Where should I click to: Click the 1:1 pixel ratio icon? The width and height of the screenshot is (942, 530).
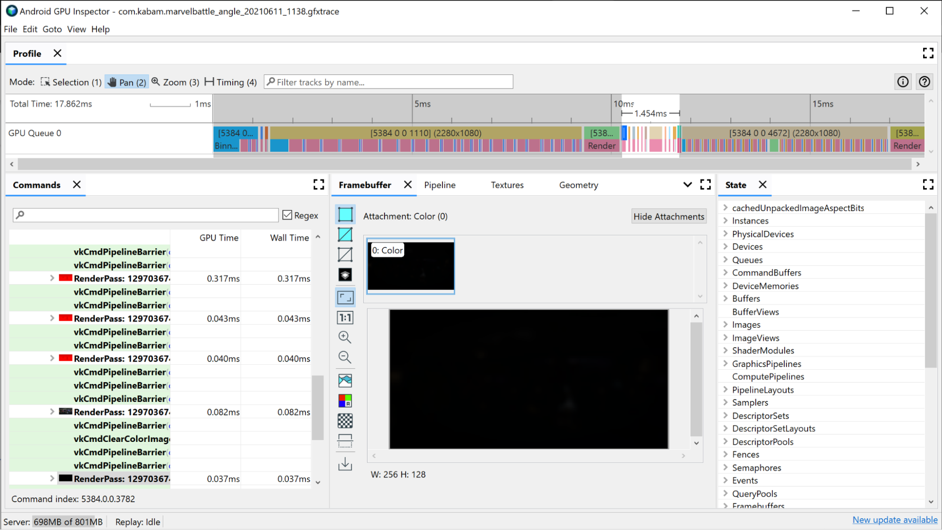(345, 317)
